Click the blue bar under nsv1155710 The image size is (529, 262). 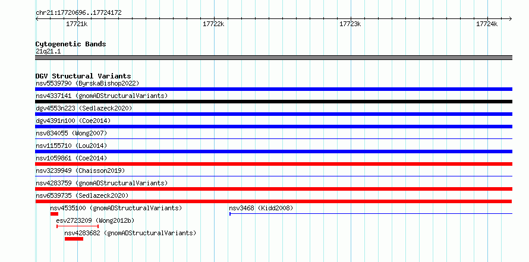click(273, 151)
